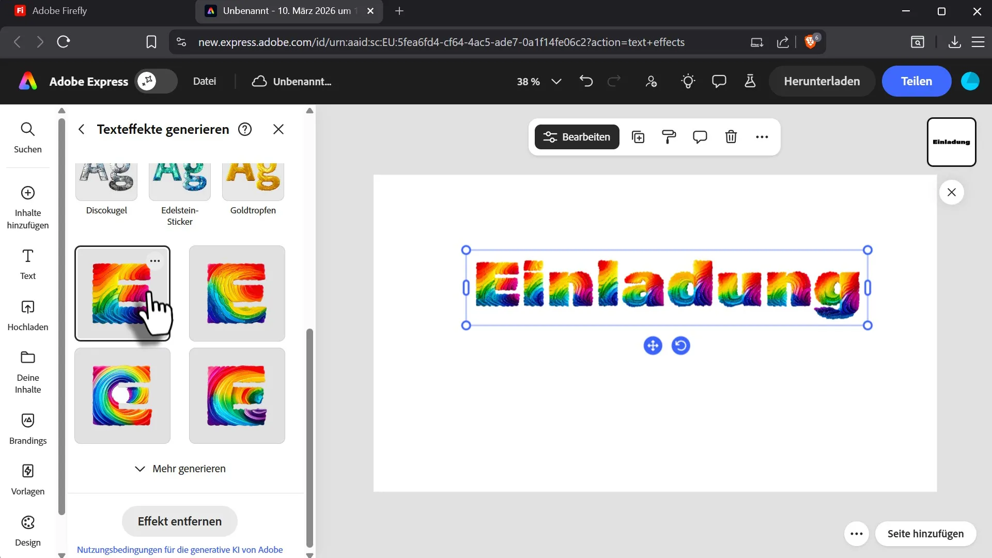Click the duplicate icon in floating toolbar
The height and width of the screenshot is (558, 992).
(638, 137)
